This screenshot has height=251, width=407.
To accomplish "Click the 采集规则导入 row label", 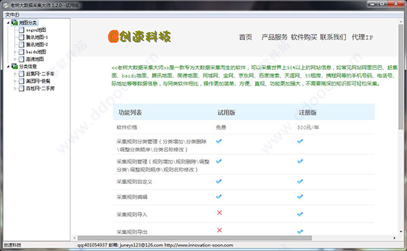I will coord(132,214).
